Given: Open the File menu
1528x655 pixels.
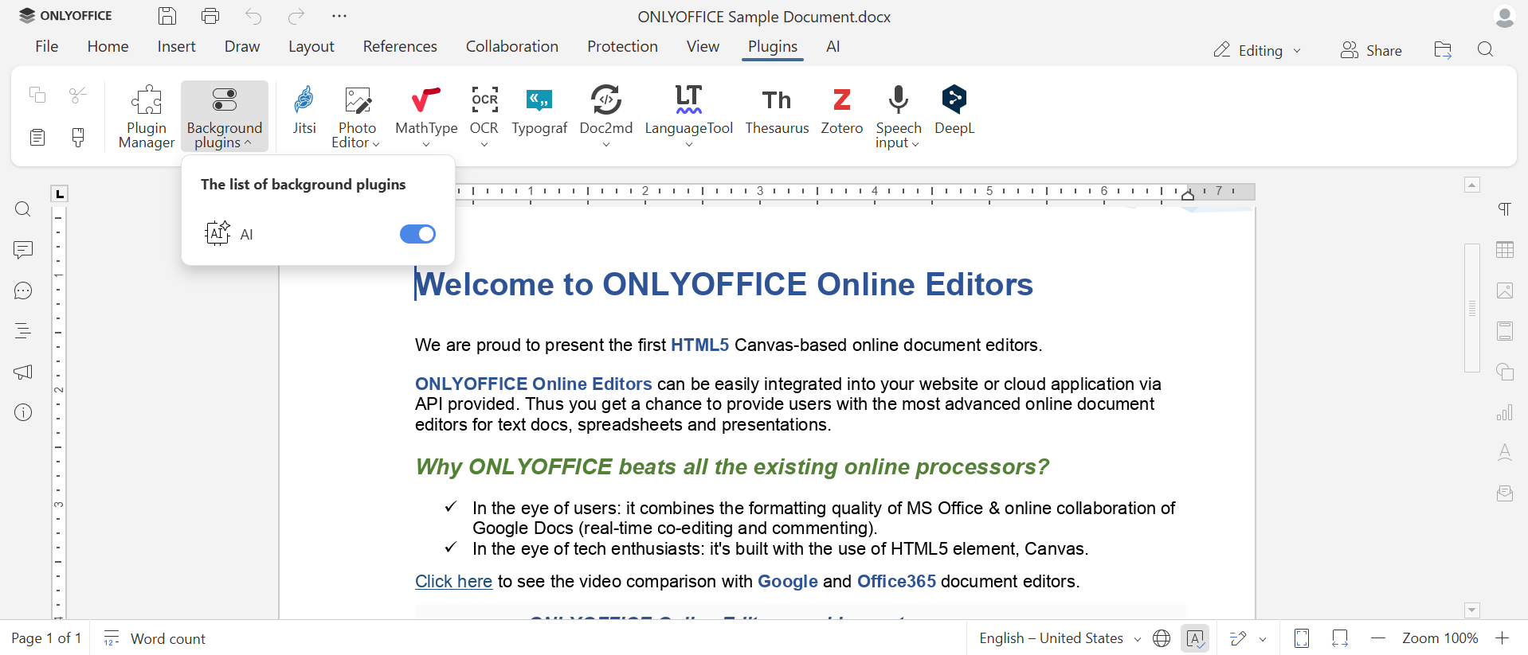Looking at the screenshot, I should [47, 46].
